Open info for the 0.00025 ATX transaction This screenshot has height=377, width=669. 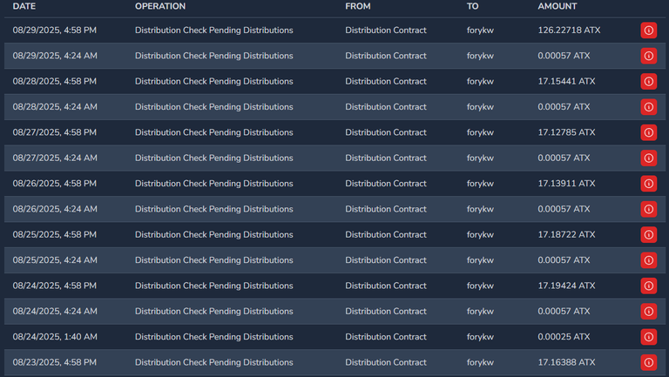(x=648, y=337)
